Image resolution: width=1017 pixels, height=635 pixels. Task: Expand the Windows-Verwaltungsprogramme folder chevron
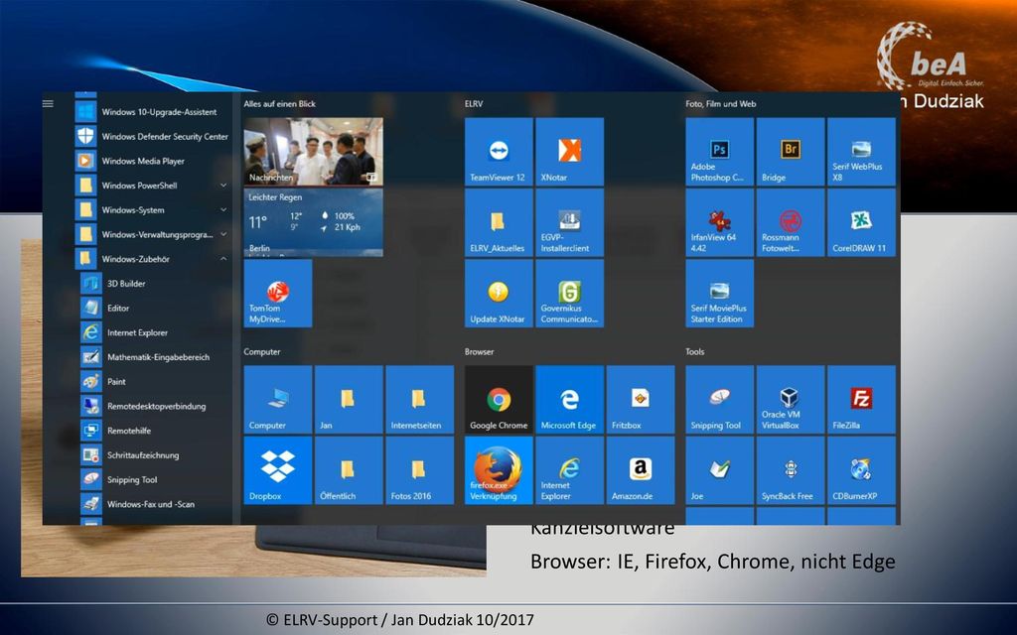tap(223, 234)
